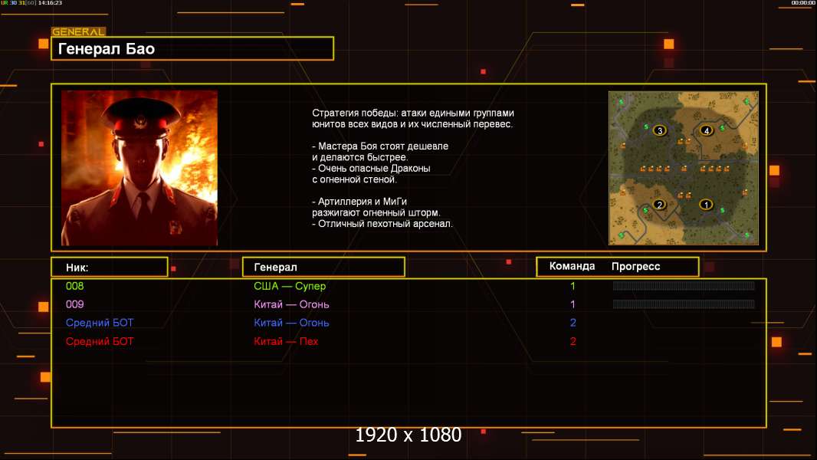Click the "Прогресс" column header
817x460 pixels.
635,267
